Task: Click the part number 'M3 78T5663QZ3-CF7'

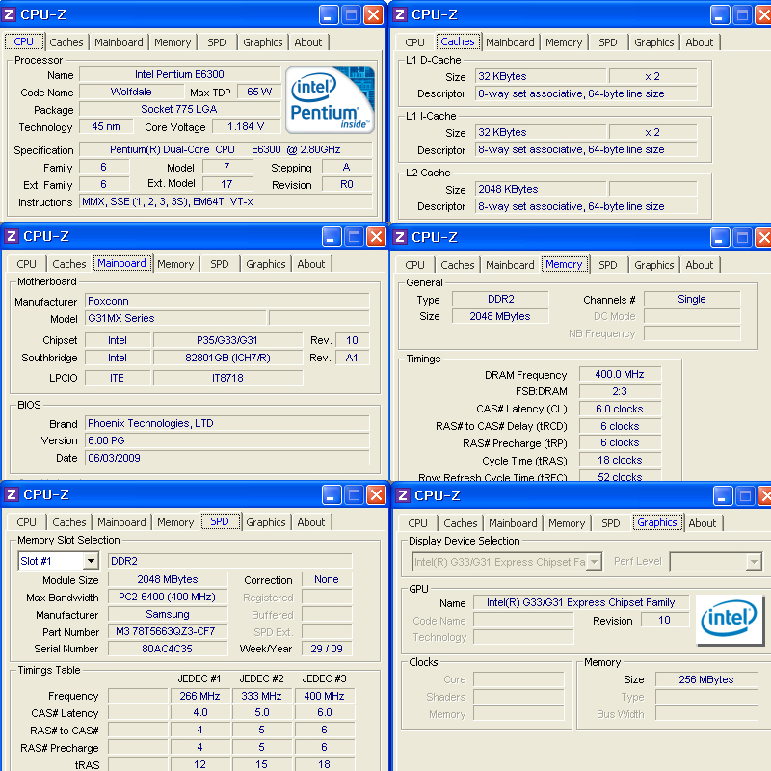Action: click(168, 631)
